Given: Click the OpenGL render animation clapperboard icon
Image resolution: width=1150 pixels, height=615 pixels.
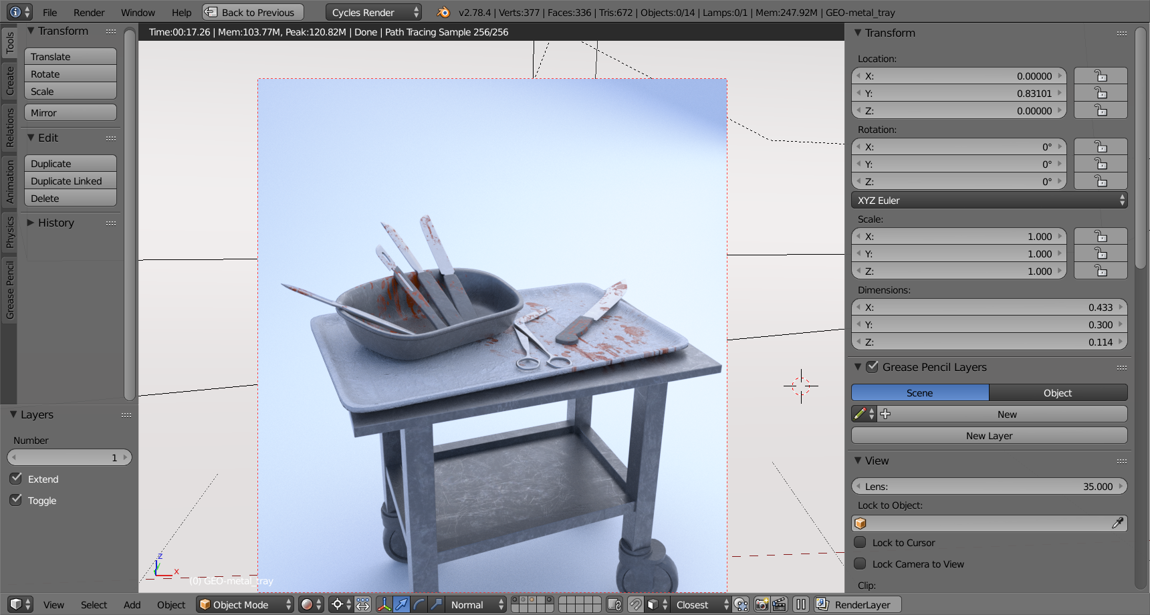Looking at the screenshot, I should click(779, 604).
